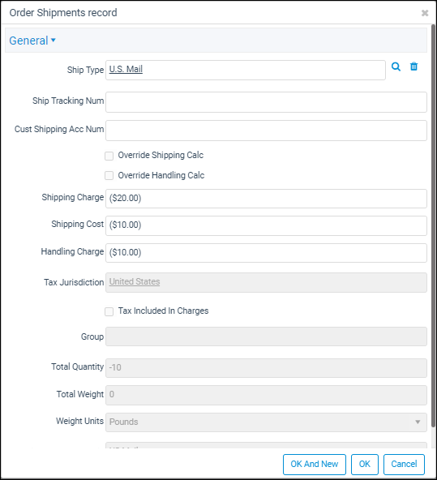Click the OK And New button

pyautogui.click(x=315, y=465)
